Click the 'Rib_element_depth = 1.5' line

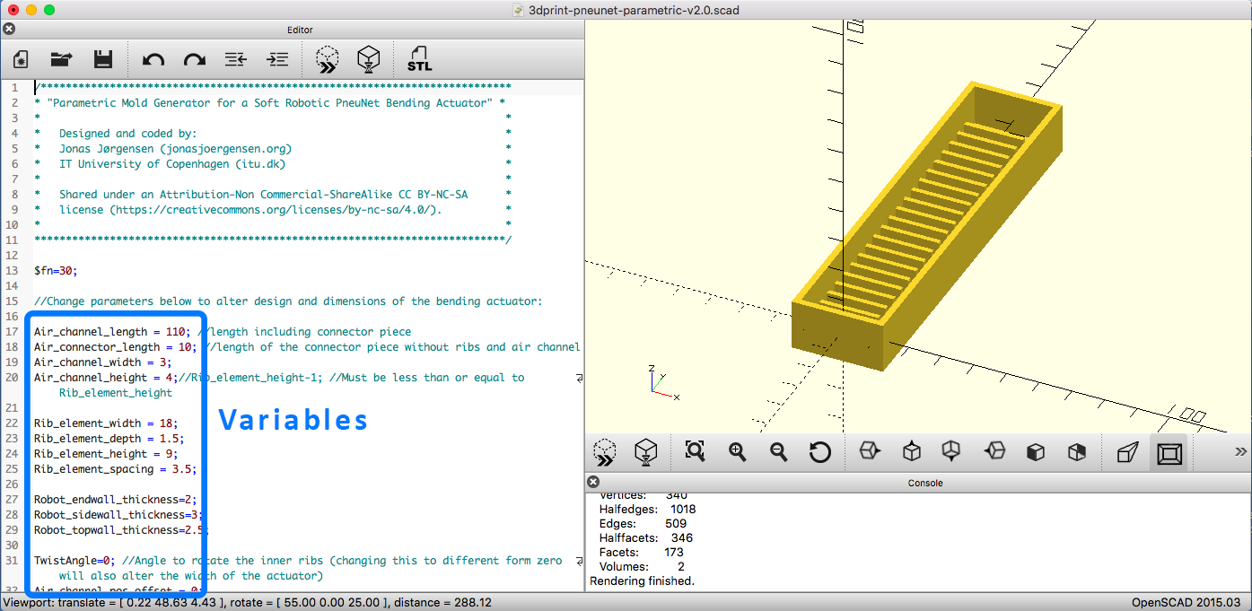[x=109, y=438]
